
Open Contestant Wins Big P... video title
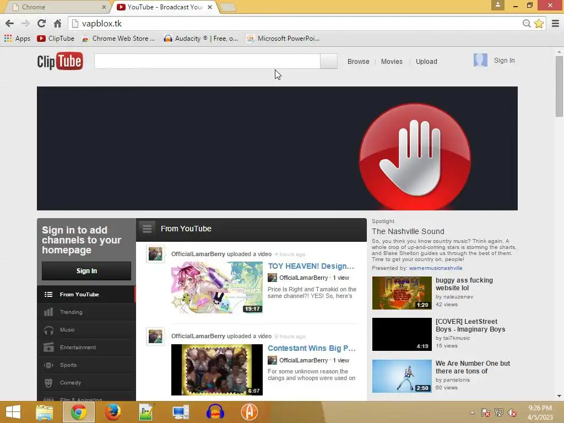point(312,348)
